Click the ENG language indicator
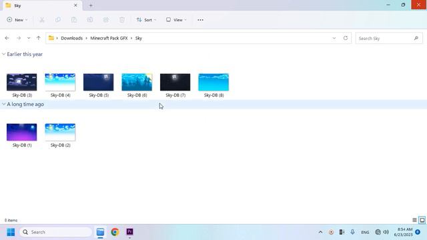This screenshot has width=427, height=240. (x=365, y=233)
